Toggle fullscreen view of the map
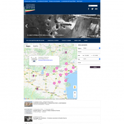 [75, 45]
